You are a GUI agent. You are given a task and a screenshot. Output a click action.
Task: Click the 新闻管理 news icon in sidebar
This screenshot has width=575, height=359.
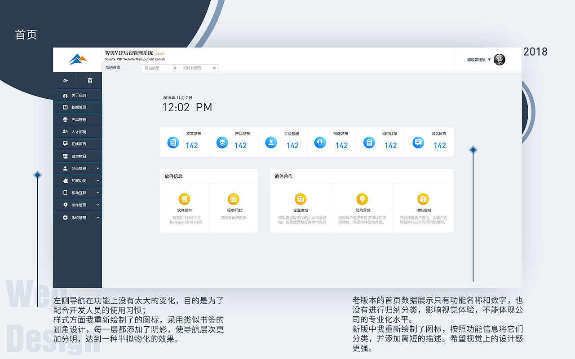click(x=65, y=107)
